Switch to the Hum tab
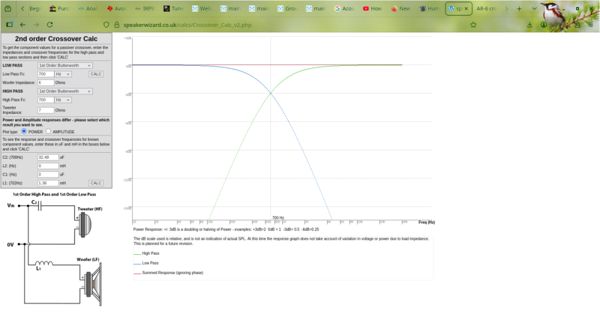 point(430,8)
